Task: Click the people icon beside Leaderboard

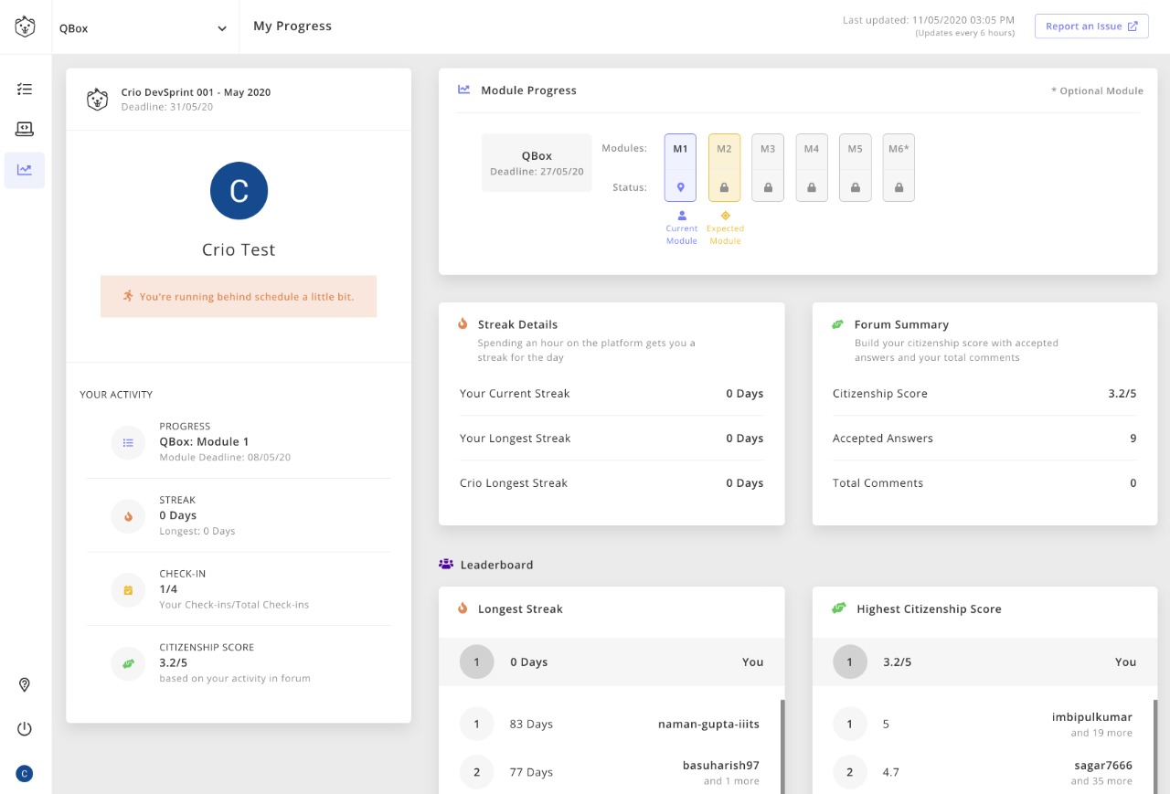Action: (446, 564)
